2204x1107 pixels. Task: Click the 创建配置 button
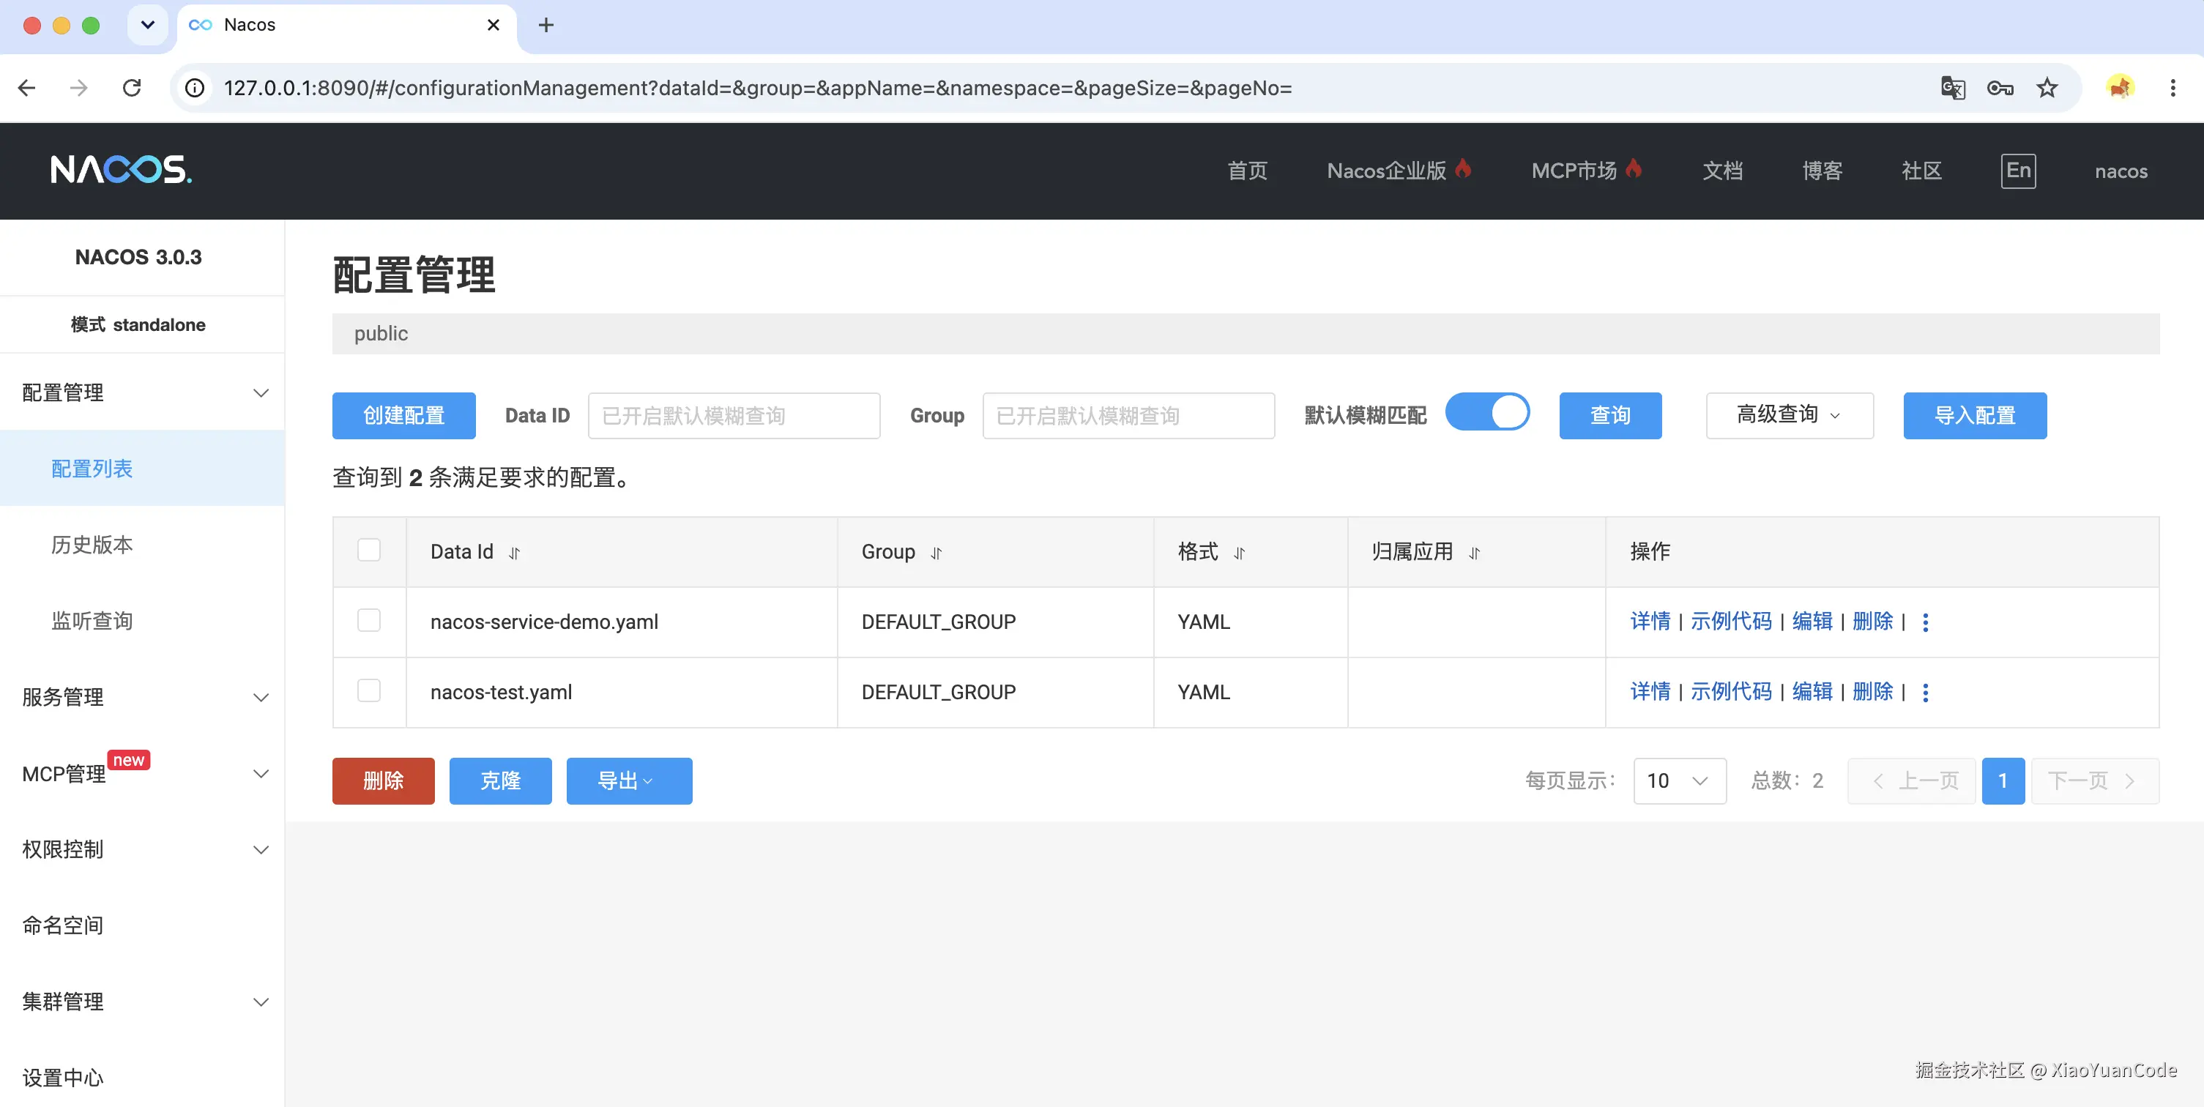click(404, 416)
